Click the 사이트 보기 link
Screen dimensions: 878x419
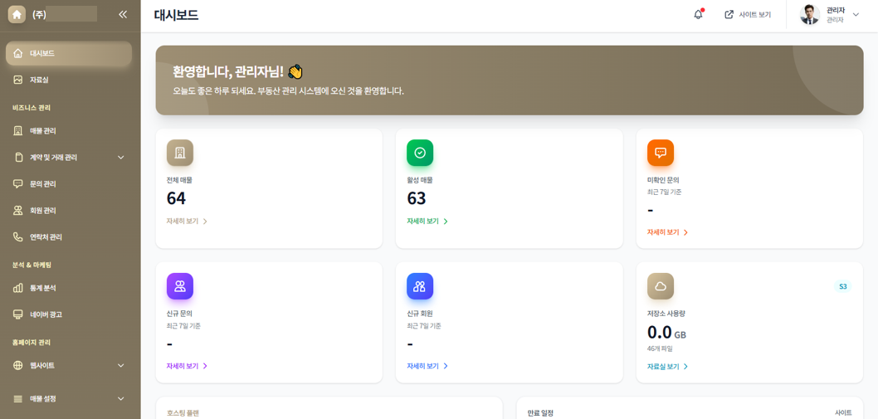tap(748, 15)
